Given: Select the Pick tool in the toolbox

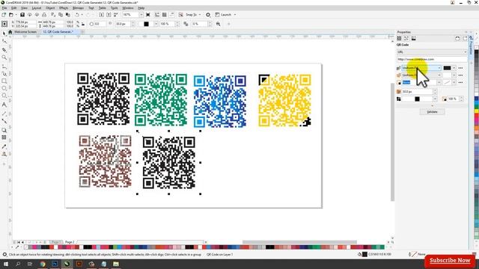Looking at the screenshot, I should [4, 34].
